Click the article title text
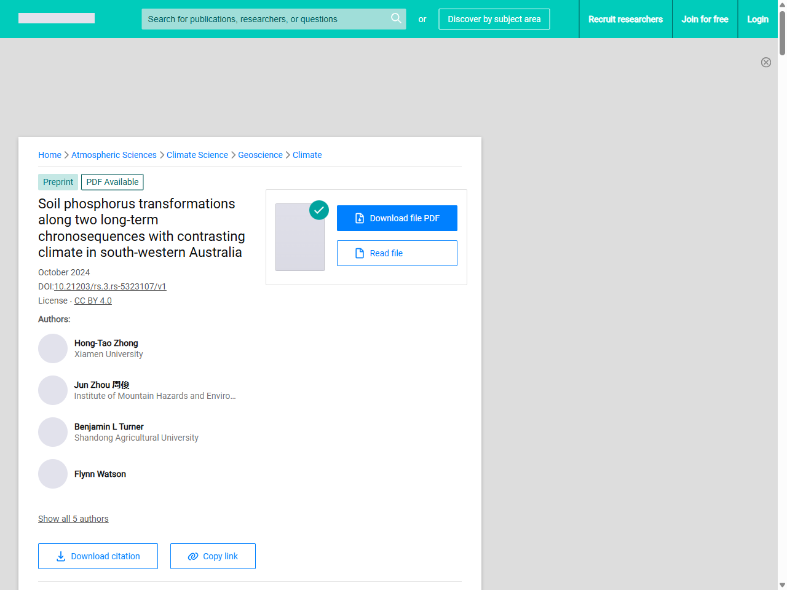Screen dimensions: 787x590 click(x=141, y=228)
